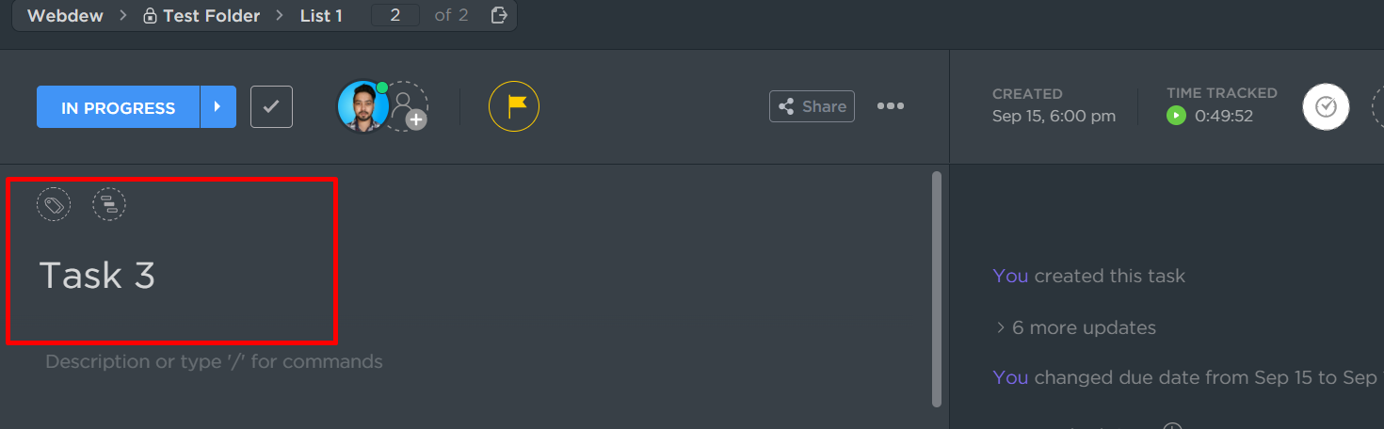Go to Webdew in breadcrumb
This screenshot has height=429, width=1384.
point(65,16)
